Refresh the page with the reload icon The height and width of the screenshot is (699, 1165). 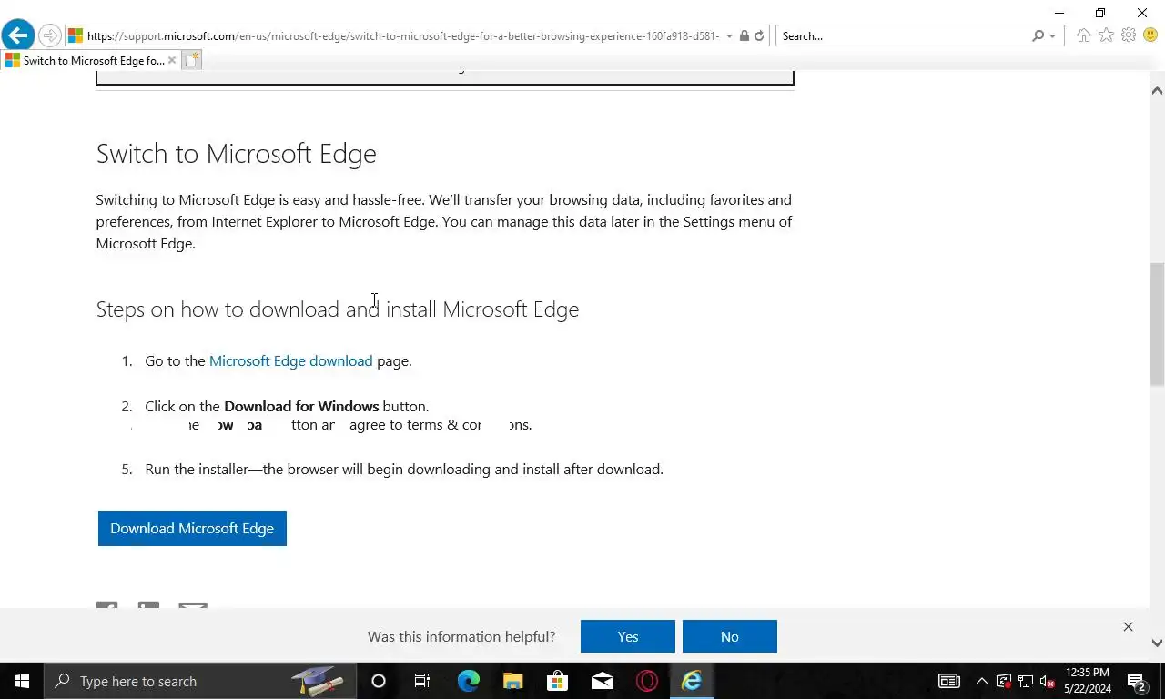pos(759,35)
